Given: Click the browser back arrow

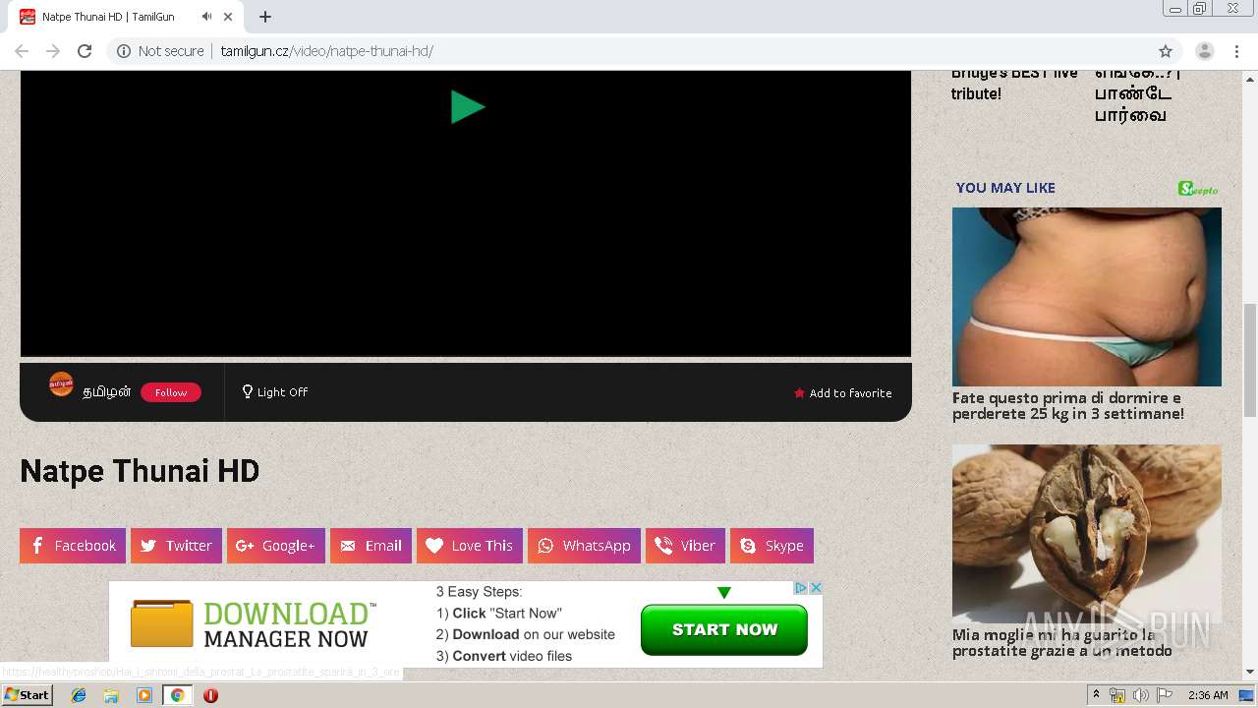Looking at the screenshot, I should coord(22,51).
